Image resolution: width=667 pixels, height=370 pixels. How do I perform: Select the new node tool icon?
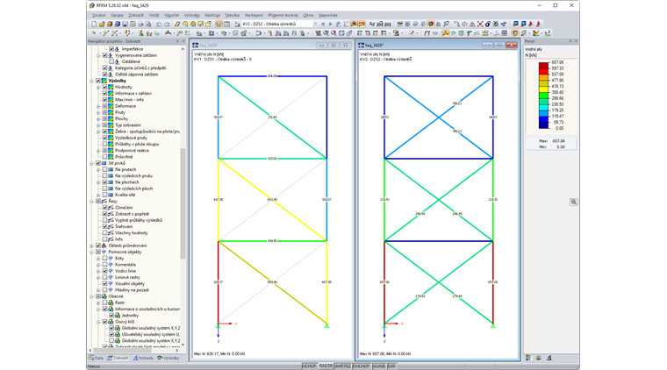coord(93,33)
